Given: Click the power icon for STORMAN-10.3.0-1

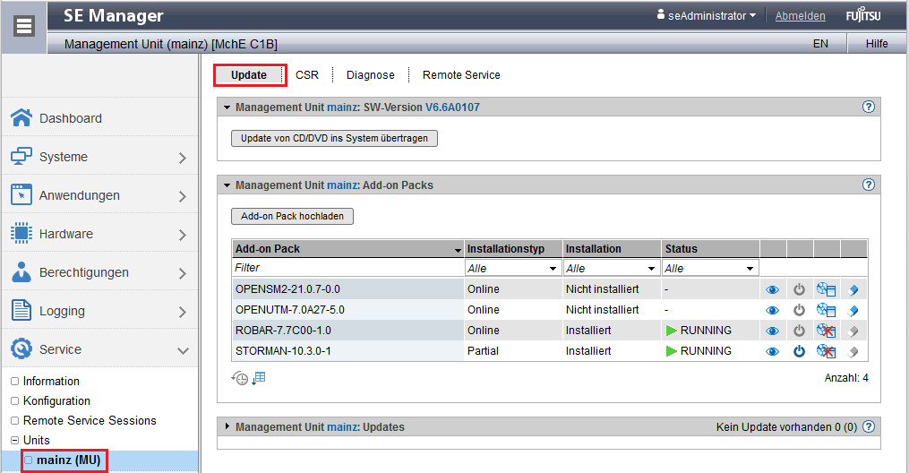Looking at the screenshot, I should point(799,351).
